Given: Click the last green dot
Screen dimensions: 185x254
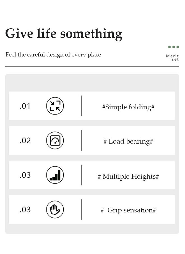Looking at the screenshot, I should point(178,47).
